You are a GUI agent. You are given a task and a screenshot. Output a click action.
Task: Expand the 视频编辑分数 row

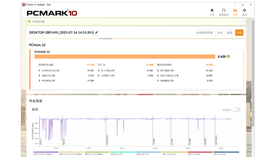coord(158,81)
